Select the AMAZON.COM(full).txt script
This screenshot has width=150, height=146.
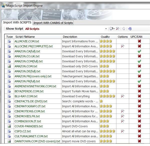pos(28,61)
